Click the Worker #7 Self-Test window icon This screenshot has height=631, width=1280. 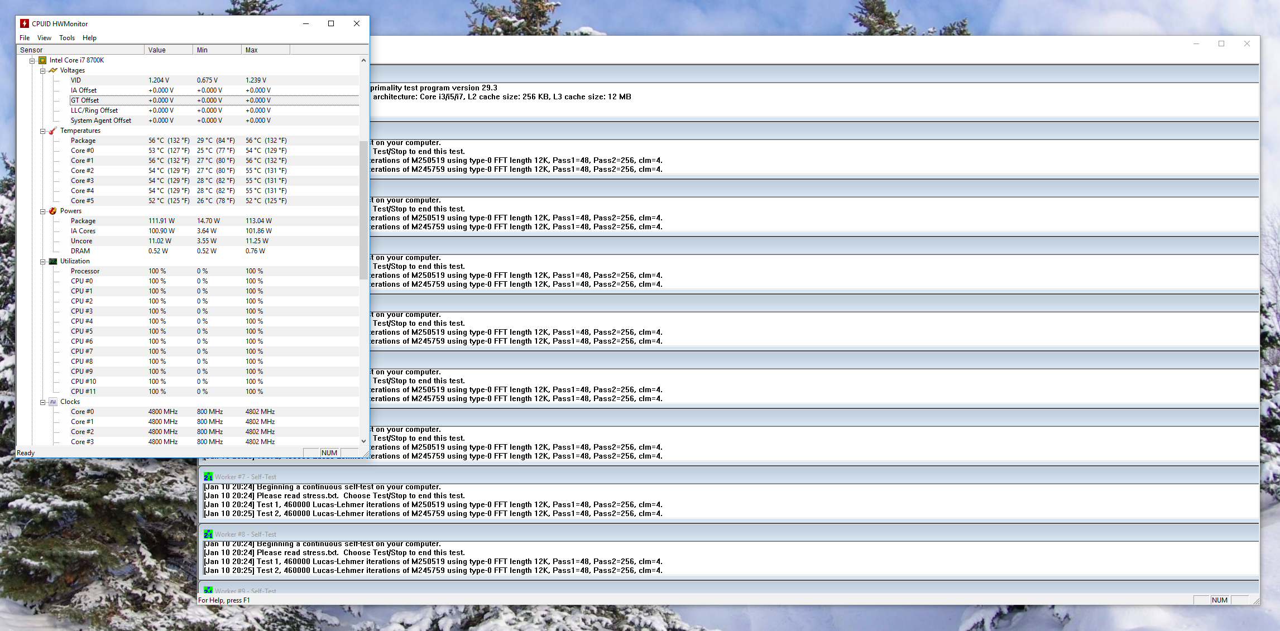tap(208, 477)
